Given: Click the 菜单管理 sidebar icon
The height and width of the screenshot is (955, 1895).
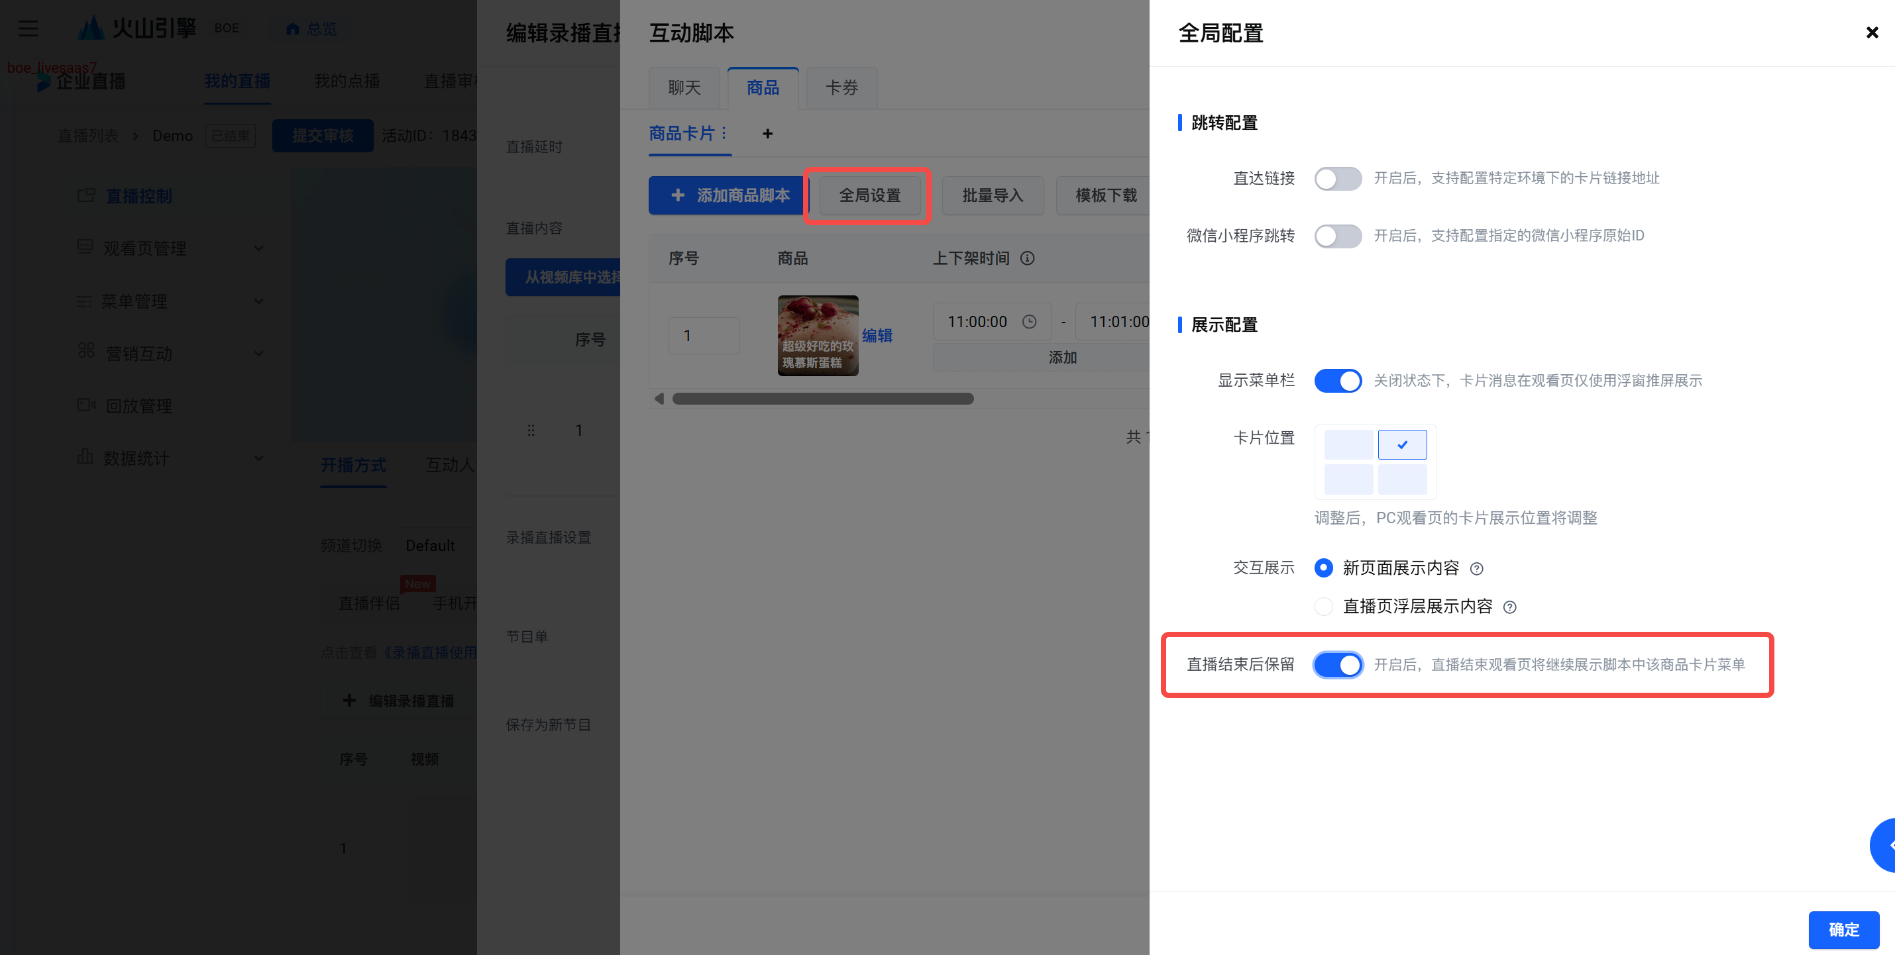Looking at the screenshot, I should (x=84, y=301).
